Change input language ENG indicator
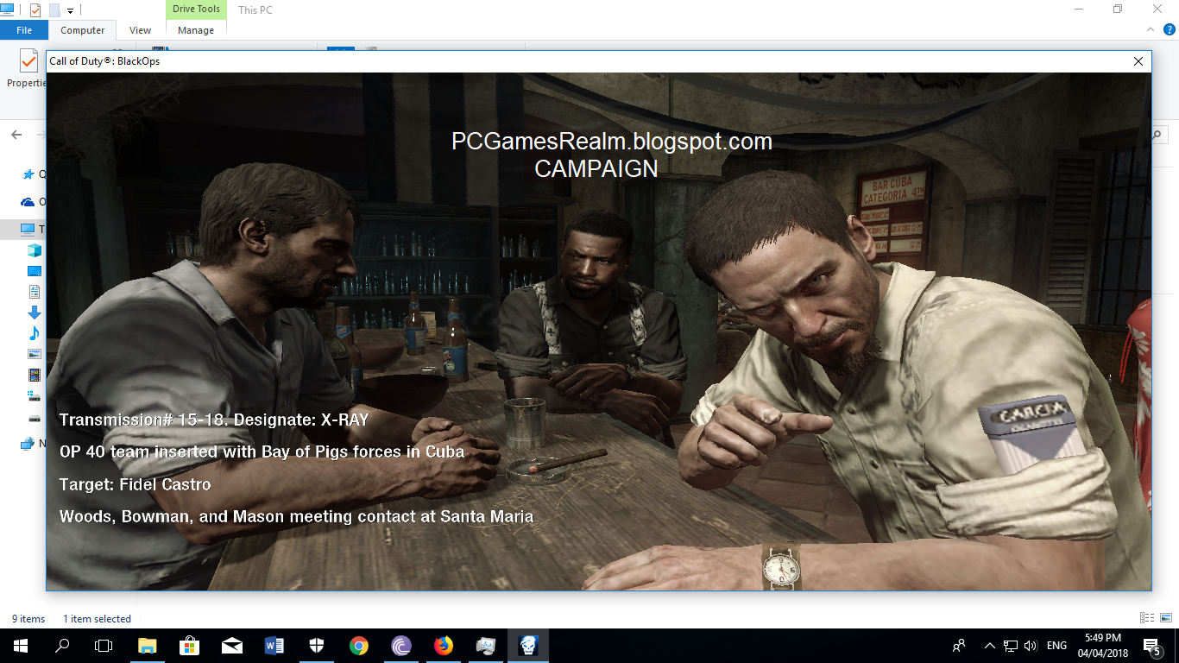This screenshot has height=663, width=1179. 1056,646
